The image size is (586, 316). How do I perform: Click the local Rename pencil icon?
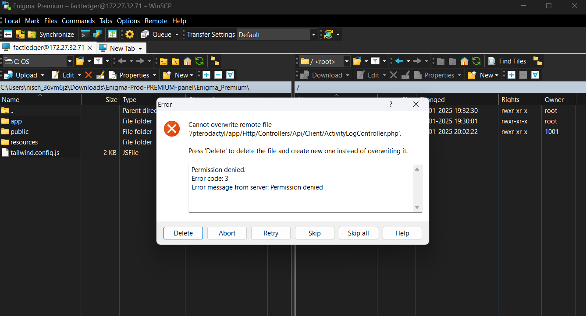[100, 75]
